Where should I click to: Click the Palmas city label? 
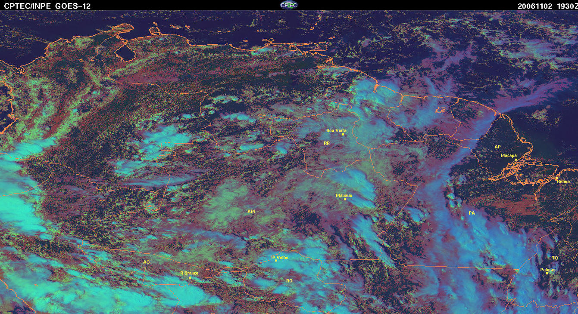(548, 270)
